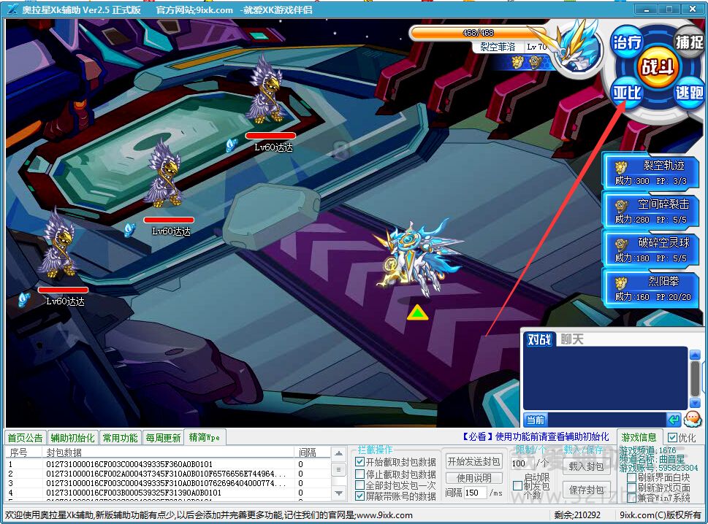The width and height of the screenshot is (708, 524).
Task: Enable 全部封包发包一次 checkbox
Action: click(360, 485)
